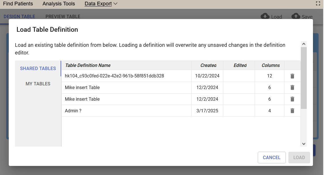
Task: Open the Find Patients menu
Action: click(18, 4)
